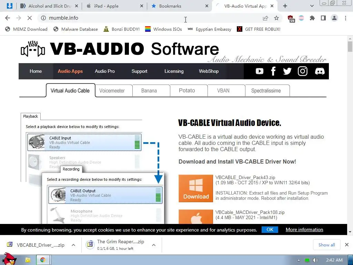This screenshot has width=353, height=265.
Task: Switch to Alcohol and Illicit Dru browser tab
Action: pos(49,6)
